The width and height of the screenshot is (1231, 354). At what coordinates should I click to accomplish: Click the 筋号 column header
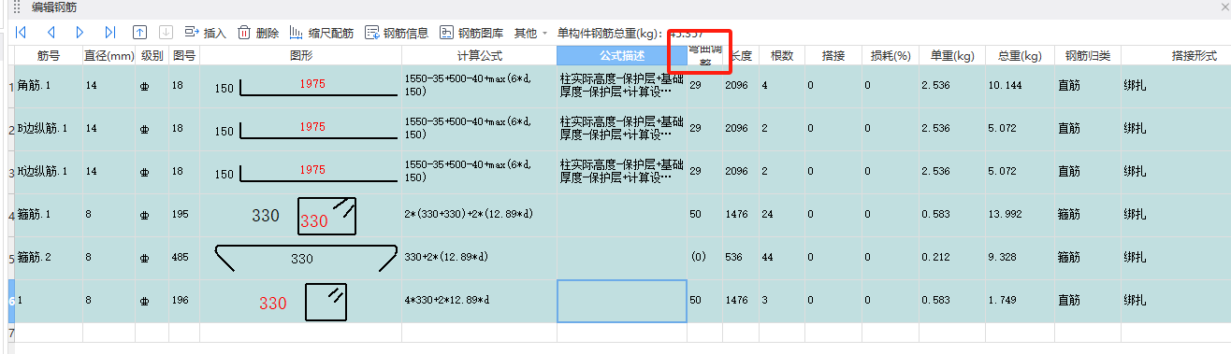click(49, 55)
